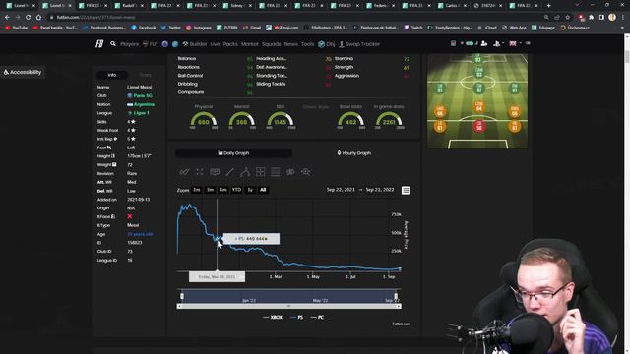The image size is (630, 354).
Task: Click the PlayStation platform icon in header
Action: coord(496,43)
